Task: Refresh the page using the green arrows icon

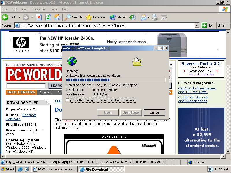Action: coord(48,17)
